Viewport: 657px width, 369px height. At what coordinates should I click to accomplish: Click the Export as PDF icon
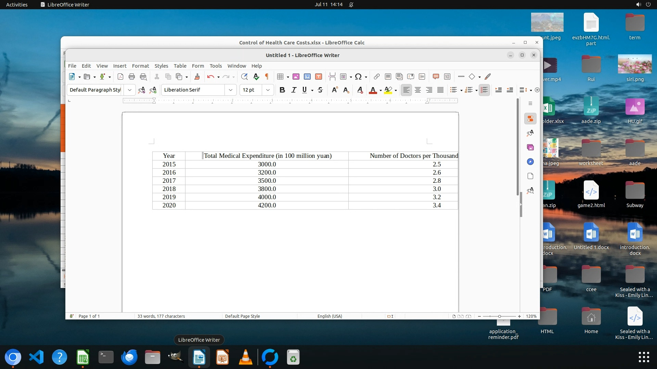point(120,77)
